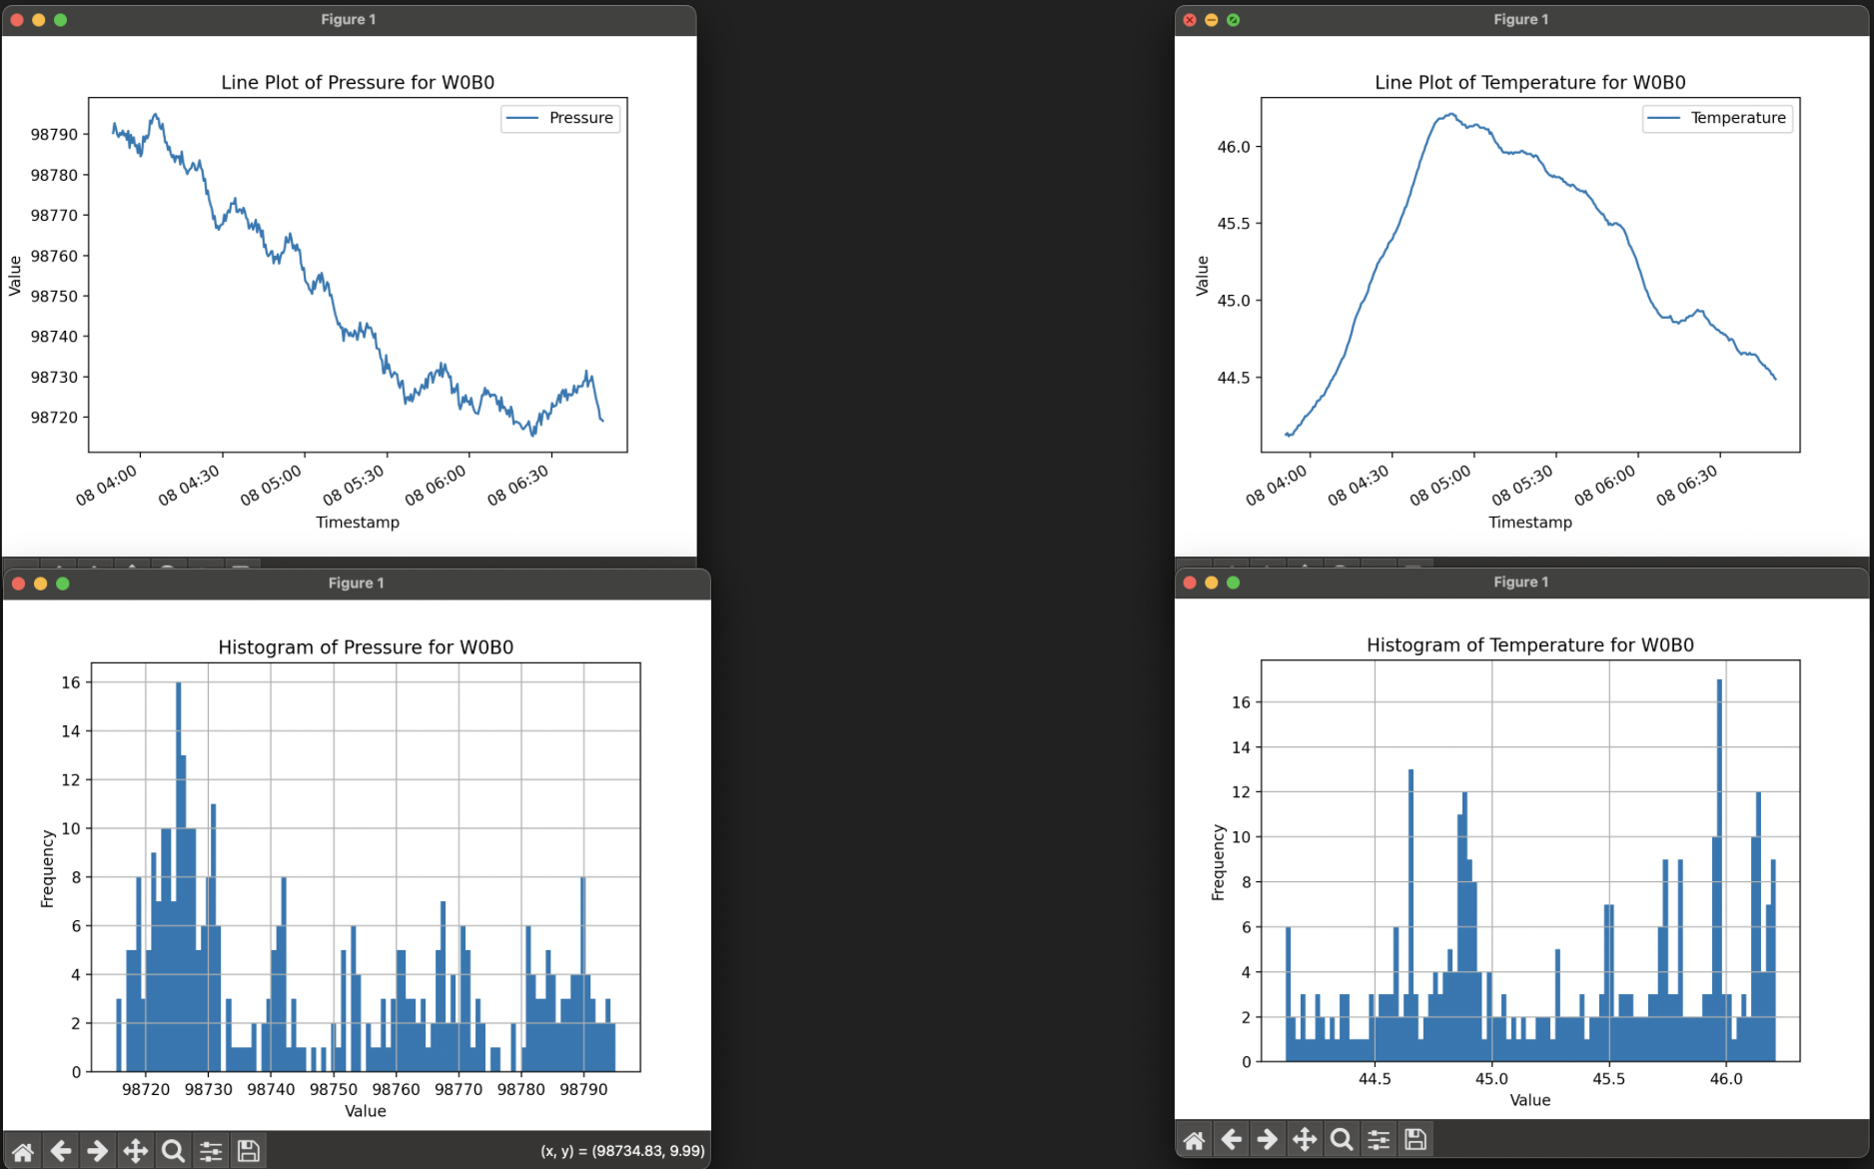Click 'Histogram of Temperature for W0B0' title

pos(1530,644)
